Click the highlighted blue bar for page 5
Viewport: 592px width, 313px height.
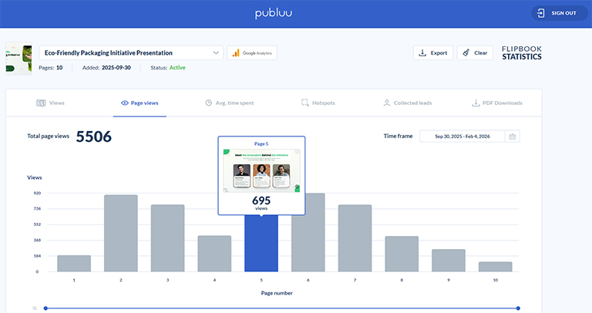[x=261, y=243]
